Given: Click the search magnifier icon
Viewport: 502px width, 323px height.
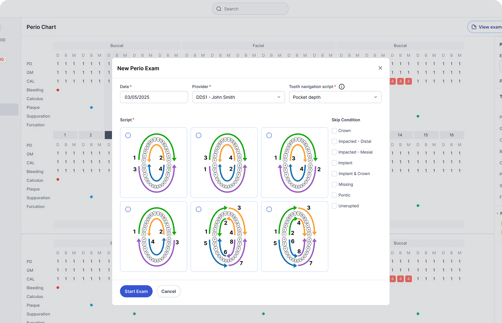Looking at the screenshot, I should tap(219, 9).
